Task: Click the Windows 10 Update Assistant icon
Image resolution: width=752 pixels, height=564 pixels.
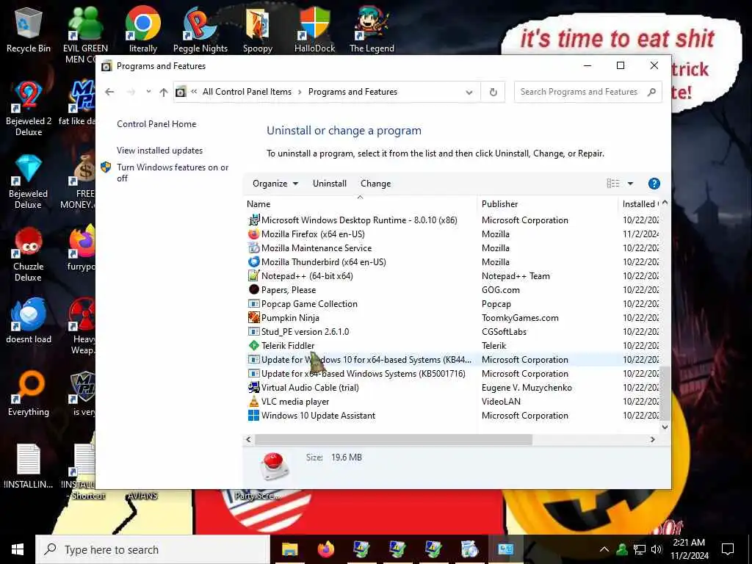Action: [x=253, y=416]
